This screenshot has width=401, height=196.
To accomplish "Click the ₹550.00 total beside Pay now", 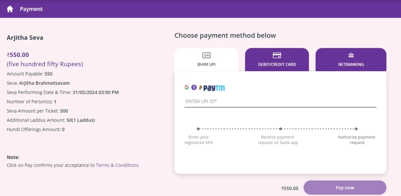I will point(290,188).
